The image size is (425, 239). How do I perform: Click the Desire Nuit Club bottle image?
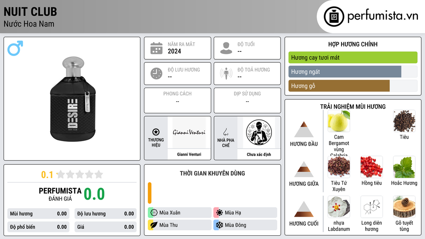[73, 99]
